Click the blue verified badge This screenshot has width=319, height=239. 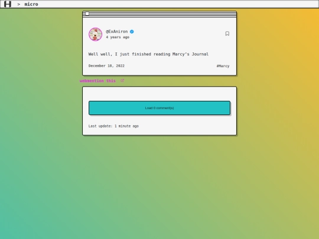(x=132, y=31)
